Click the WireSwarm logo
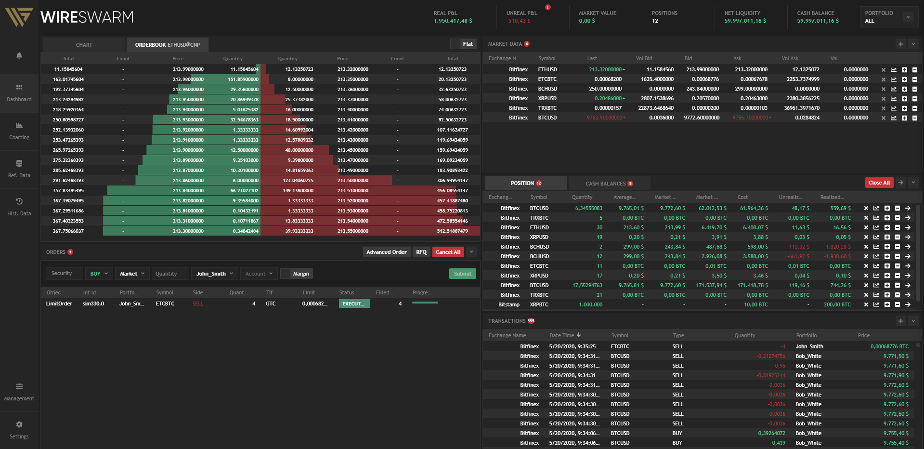Screen dimensions: 924x449 point(70,17)
